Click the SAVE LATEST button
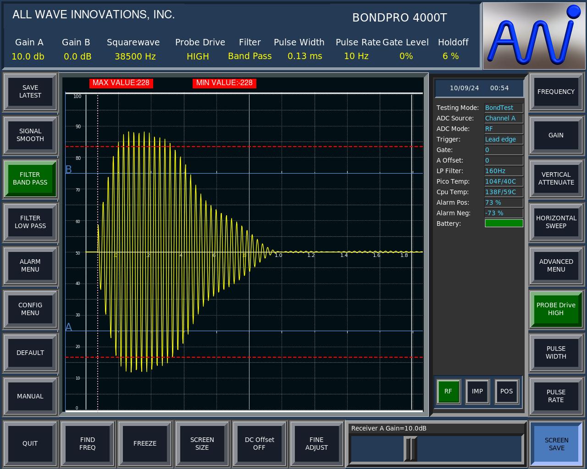The image size is (587, 469). (x=30, y=92)
